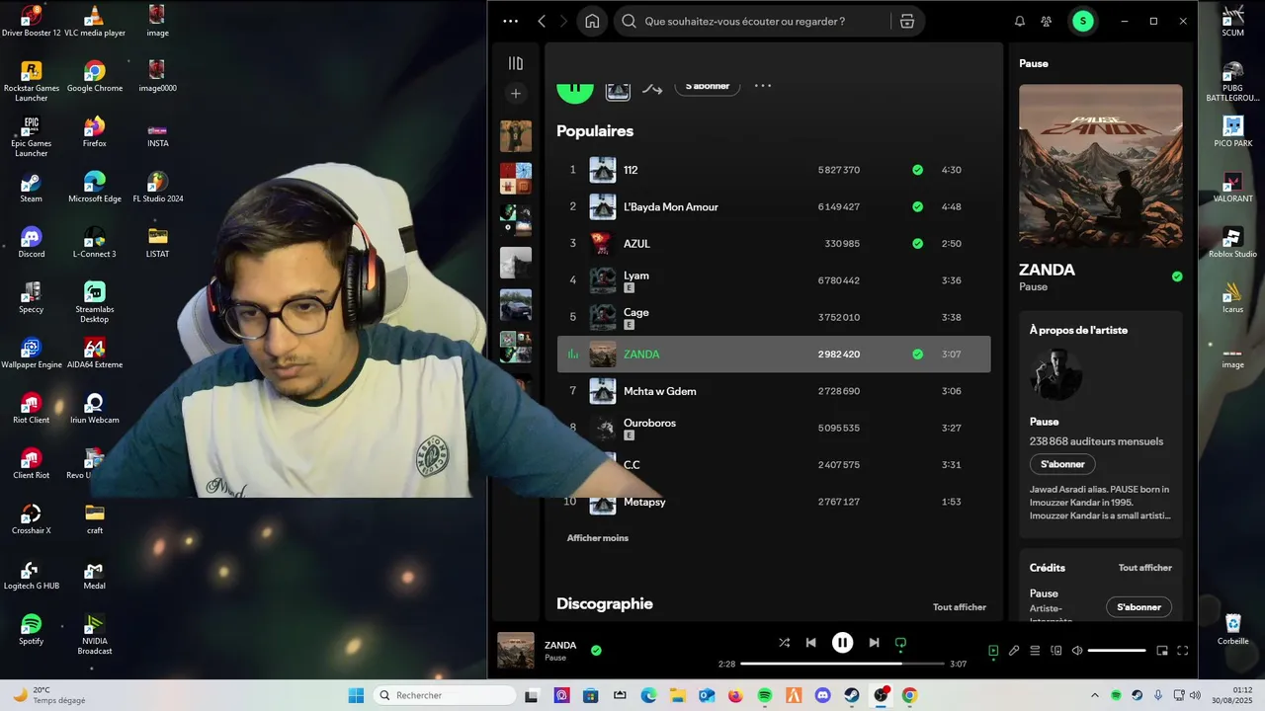
Task: Toggle saved checkmark in now playing bar
Action: coord(596,651)
